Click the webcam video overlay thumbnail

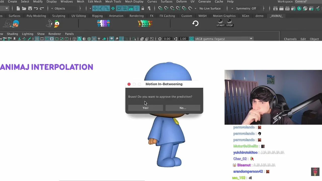pyautogui.click(x=273, y=97)
